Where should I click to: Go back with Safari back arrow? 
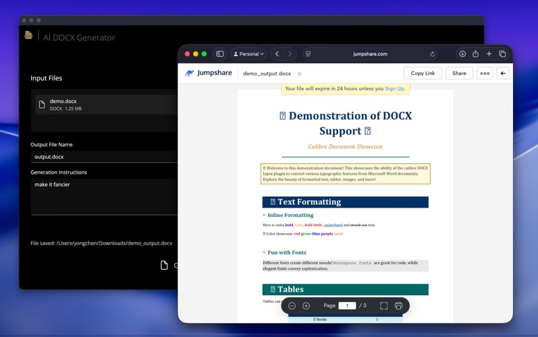click(277, 54)
